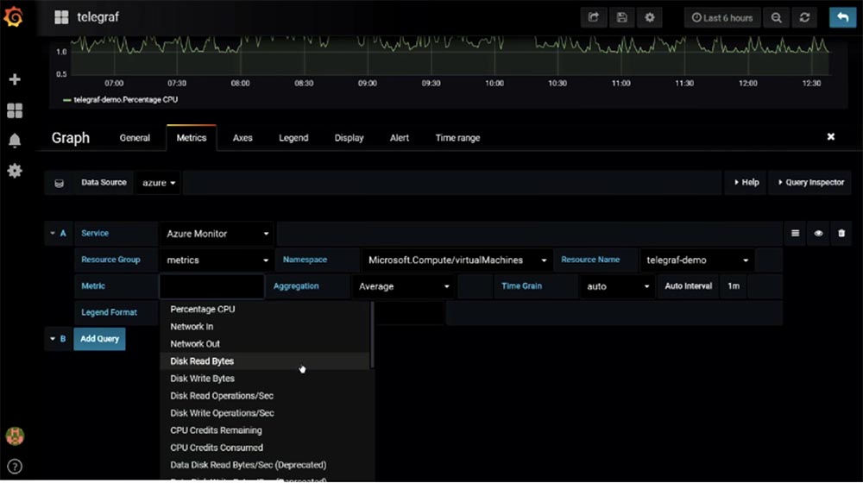
Task: Collapse query A using its arrow toggle
Action: point(53,233)
